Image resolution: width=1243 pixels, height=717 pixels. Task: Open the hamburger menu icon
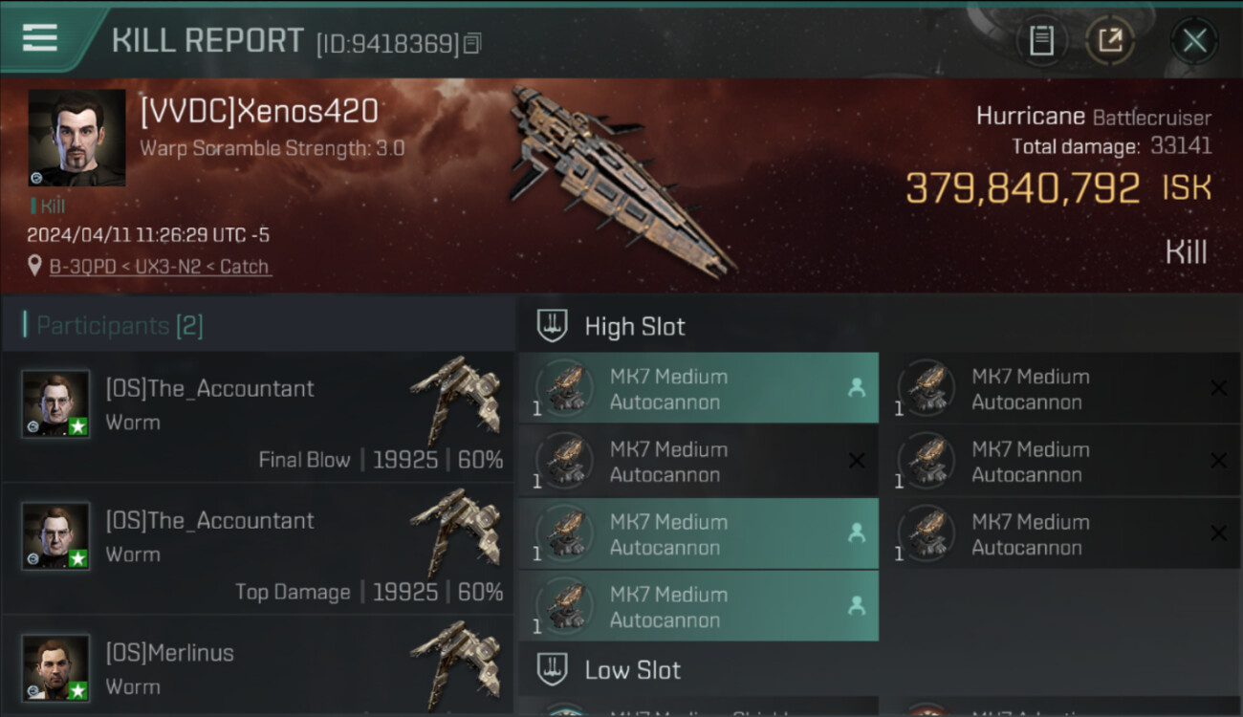coord(39,38)
